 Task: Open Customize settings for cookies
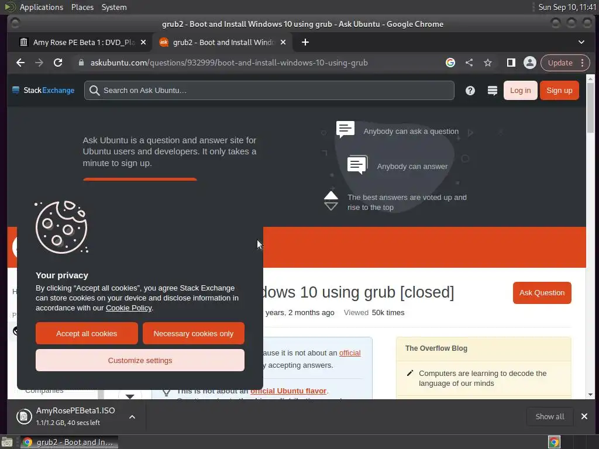pos(140,360)
